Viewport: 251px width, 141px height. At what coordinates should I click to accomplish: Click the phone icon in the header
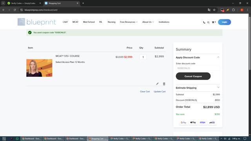click(x=204, y=22)
